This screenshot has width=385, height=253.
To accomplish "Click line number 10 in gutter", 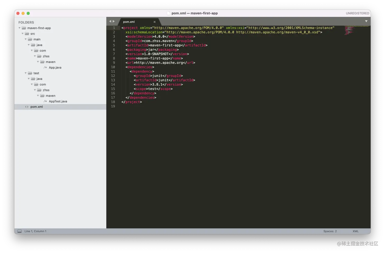I will pyautogui.click(x=113, y=67).
